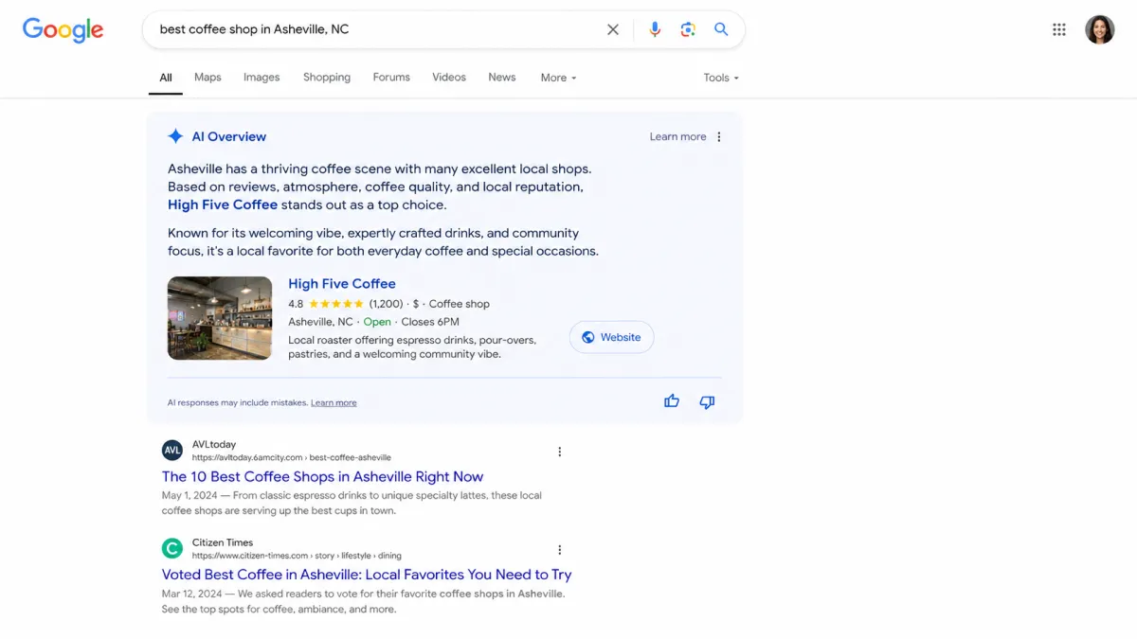The width and height of the screenshot is (1137, 639).
Task: Click the AVLtoday site favicon
Action: 172,450
